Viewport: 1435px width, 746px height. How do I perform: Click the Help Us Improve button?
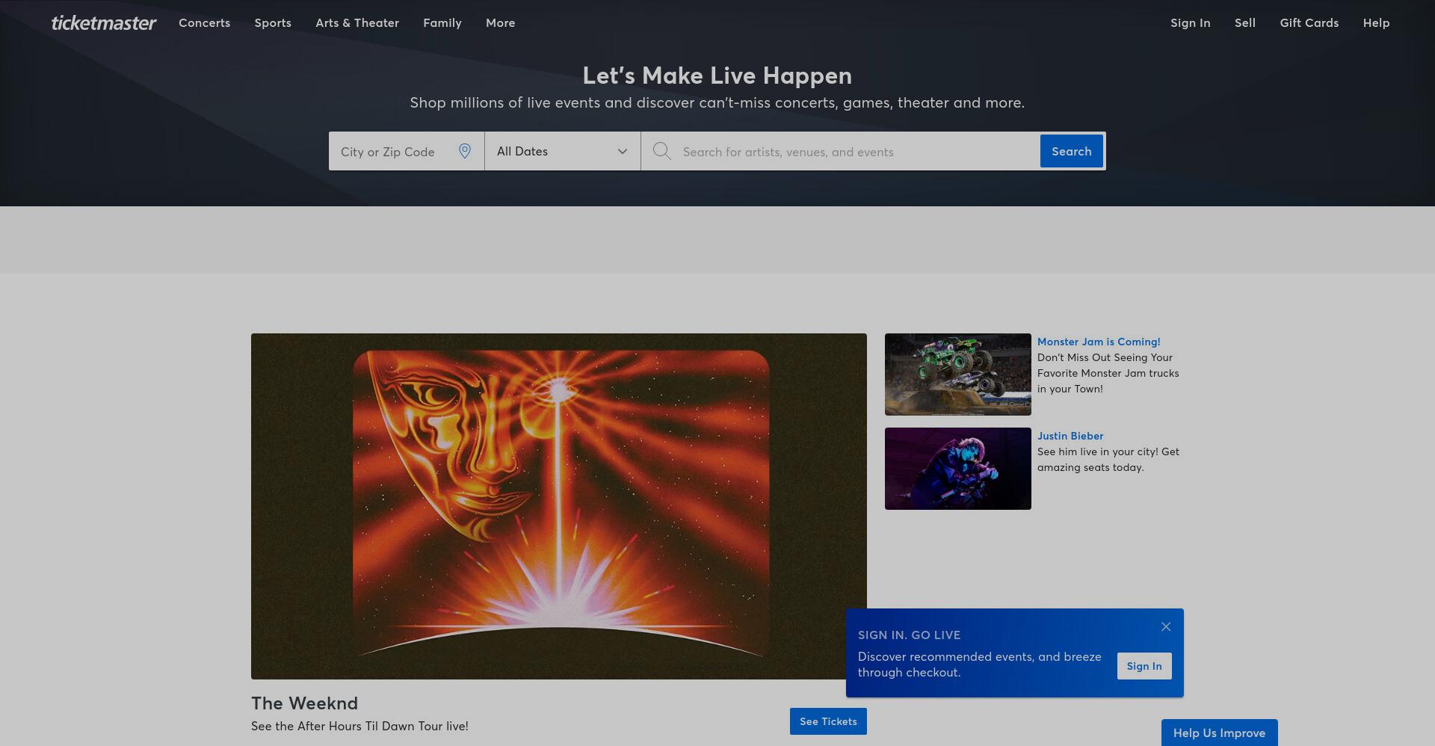pos(1219,733)
